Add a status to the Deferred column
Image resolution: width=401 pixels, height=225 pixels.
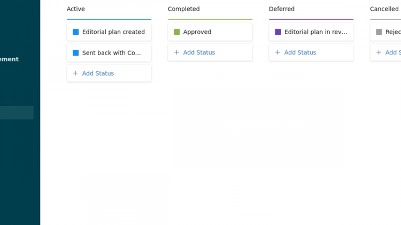point(300,52)
